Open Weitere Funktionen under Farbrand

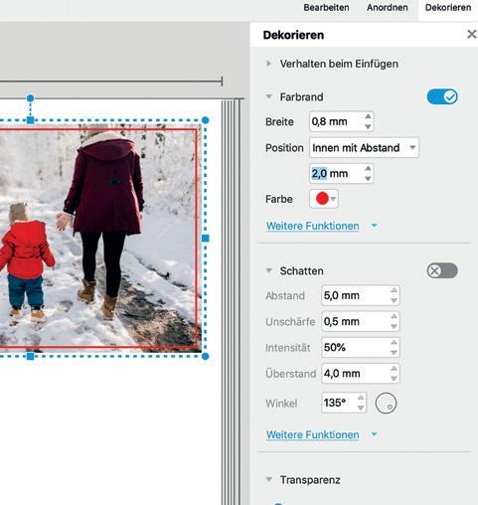point(313,226)
